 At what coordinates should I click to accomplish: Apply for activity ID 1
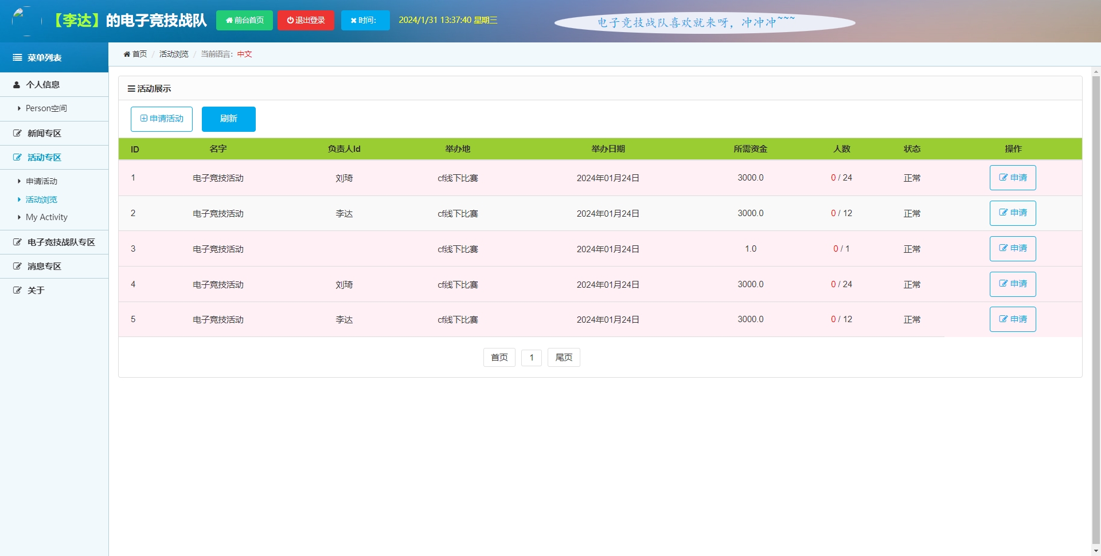pyautogui.click(x=1013, y=178)
